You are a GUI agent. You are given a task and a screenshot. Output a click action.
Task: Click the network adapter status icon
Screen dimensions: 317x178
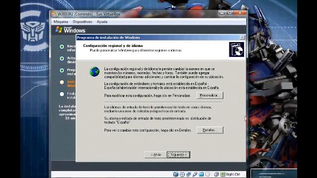[x=189, y=175]
